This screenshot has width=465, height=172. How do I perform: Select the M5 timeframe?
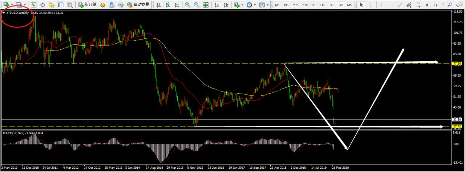286,5
